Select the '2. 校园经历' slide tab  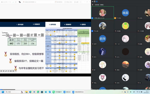[x=36, y=24]
